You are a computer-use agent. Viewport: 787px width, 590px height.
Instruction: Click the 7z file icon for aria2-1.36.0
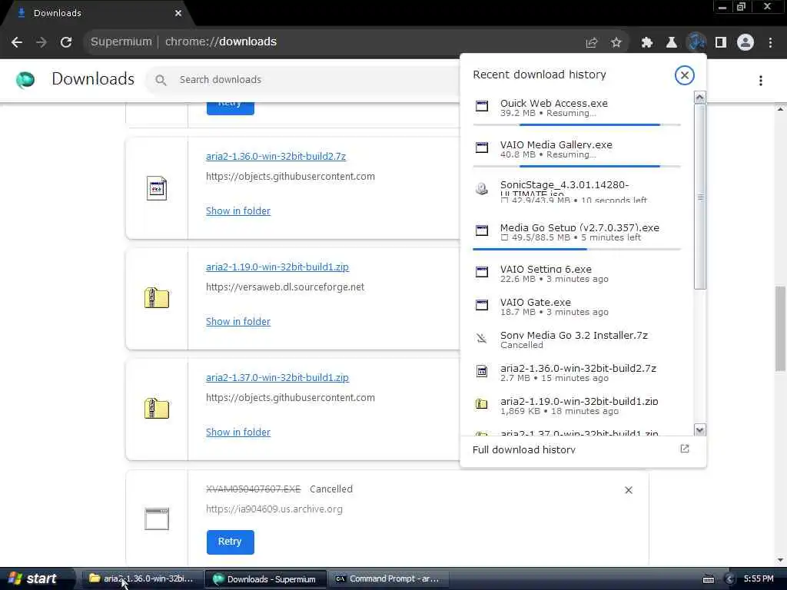(157, 189)
